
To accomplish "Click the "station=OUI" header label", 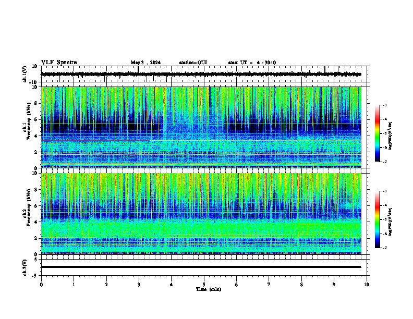I will 193,63.
